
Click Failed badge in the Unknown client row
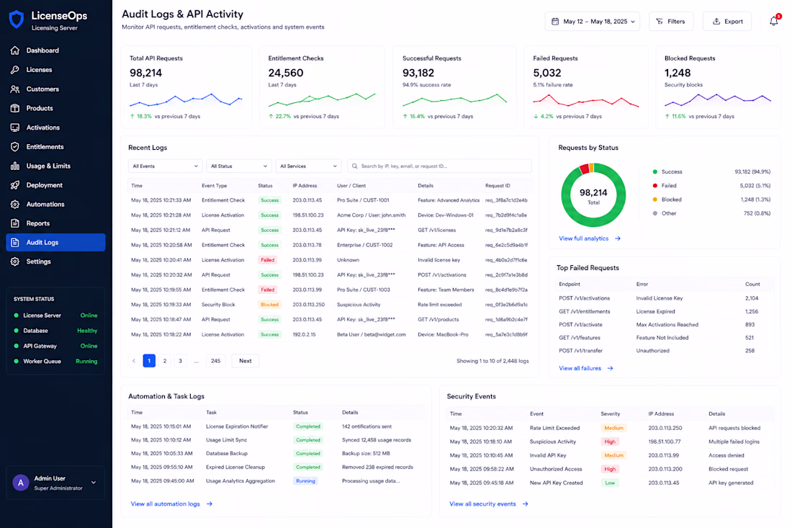(x=268, y=260)
